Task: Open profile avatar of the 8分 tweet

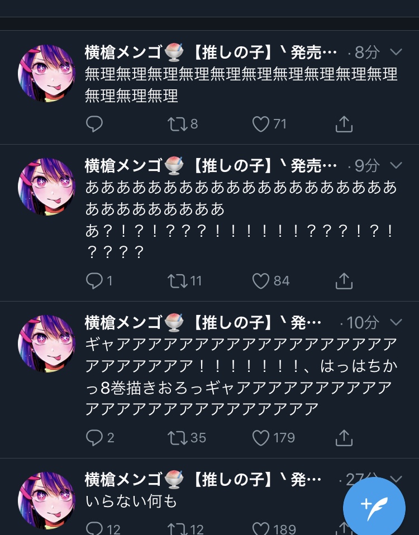Action: pyautogui.click(x=46, y=73)
